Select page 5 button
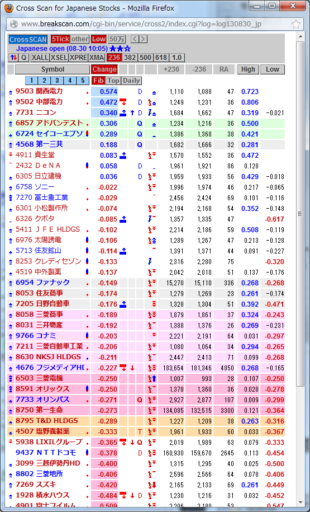 click(x=83, y=81)
